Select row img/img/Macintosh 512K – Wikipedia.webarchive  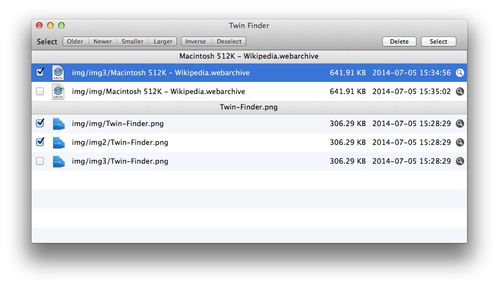pyautogui.click(x=249, y=92)
